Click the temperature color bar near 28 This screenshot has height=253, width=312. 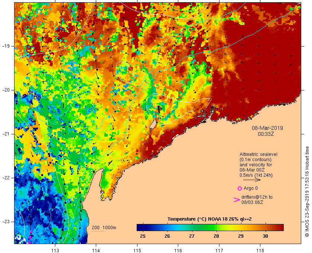click(x=216, y=227)
